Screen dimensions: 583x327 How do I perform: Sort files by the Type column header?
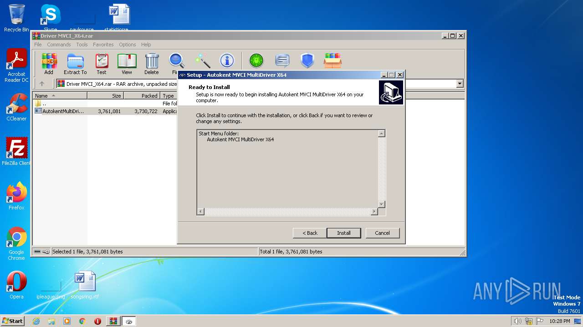(x=169, y=96)
